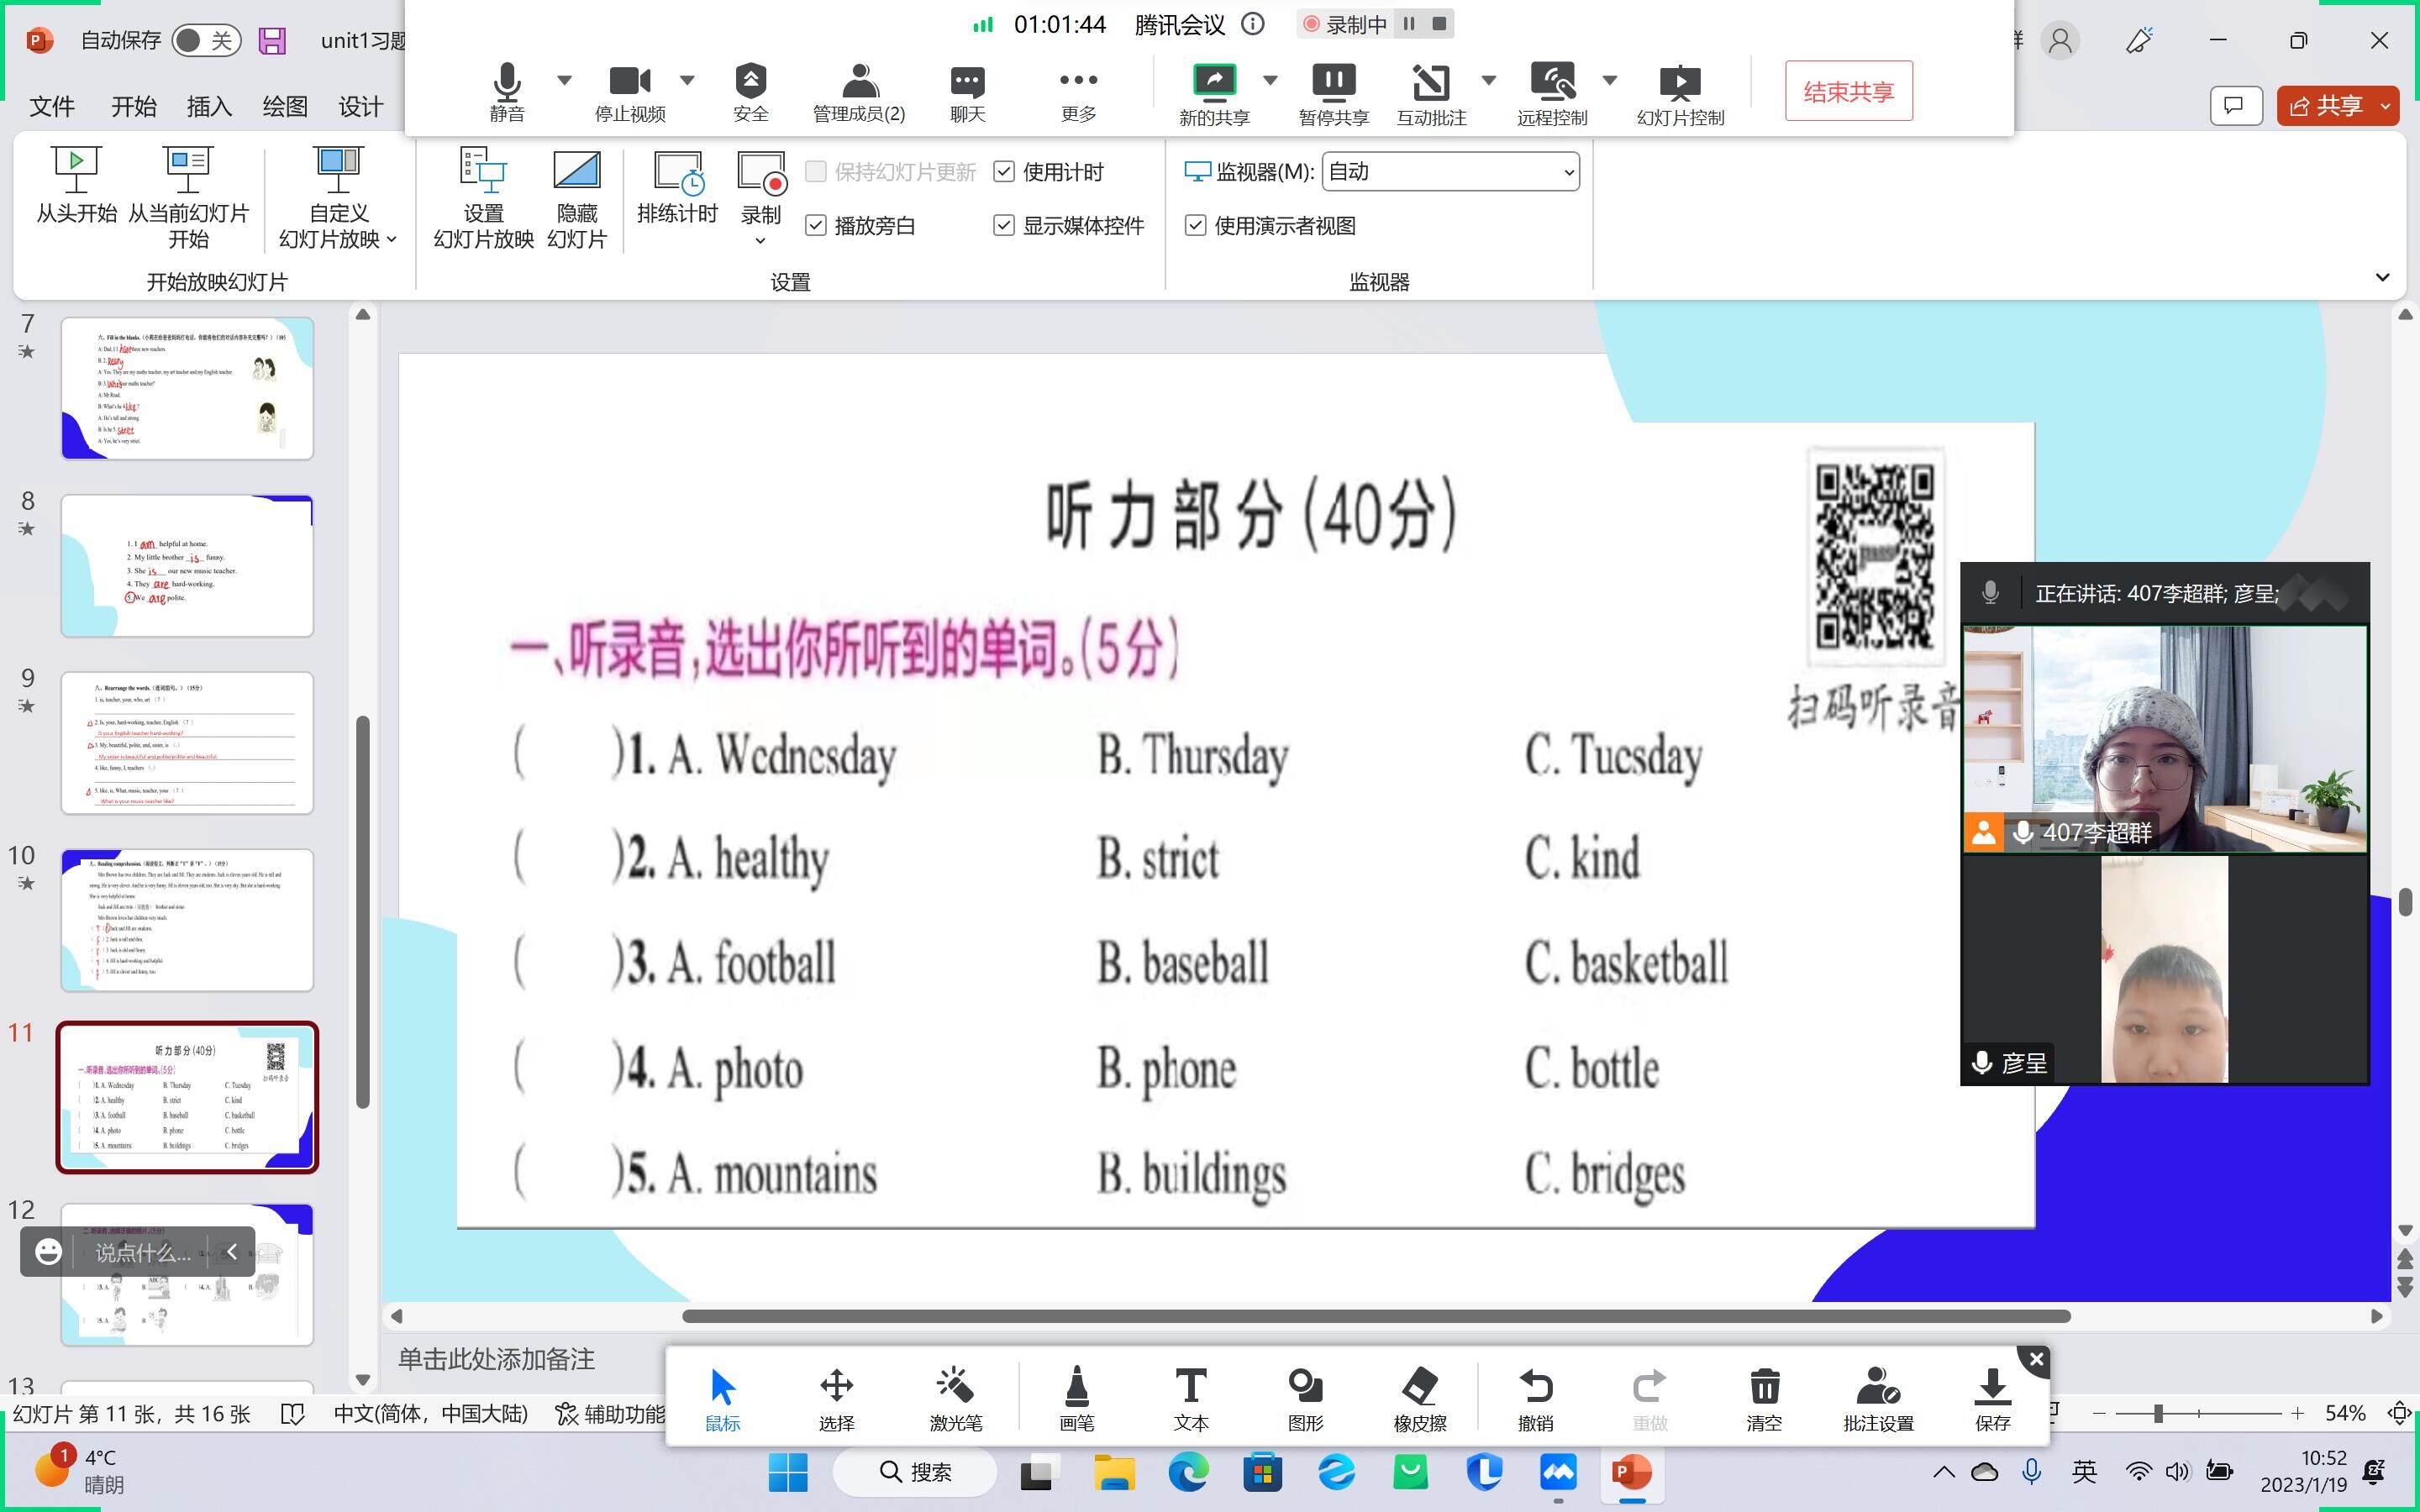The width and height of the screenshot is (2420, 1512).
Task: Collapse the ribbon with the chevron
Action: 2382,277
